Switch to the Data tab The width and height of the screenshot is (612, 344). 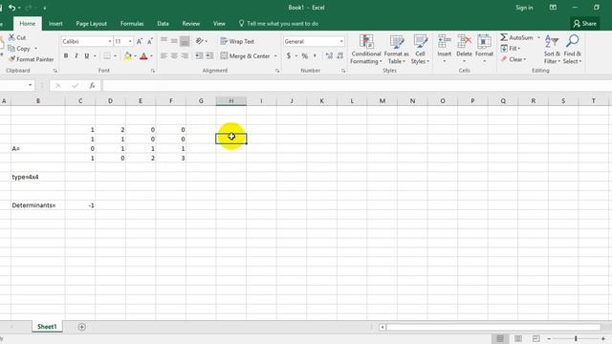tap(163, 23)
